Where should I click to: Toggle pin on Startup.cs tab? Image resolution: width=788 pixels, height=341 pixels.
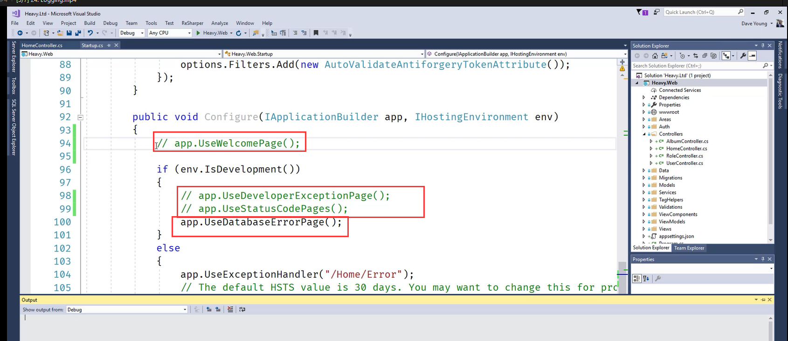109,45
